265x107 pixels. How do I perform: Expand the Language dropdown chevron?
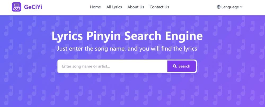coord(241,7)
